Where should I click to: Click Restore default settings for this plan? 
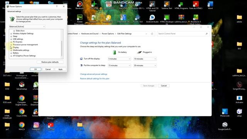click(x=95, y=79)
